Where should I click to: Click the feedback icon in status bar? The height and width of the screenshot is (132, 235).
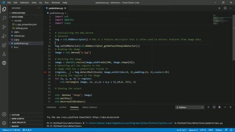pos(226,130)
